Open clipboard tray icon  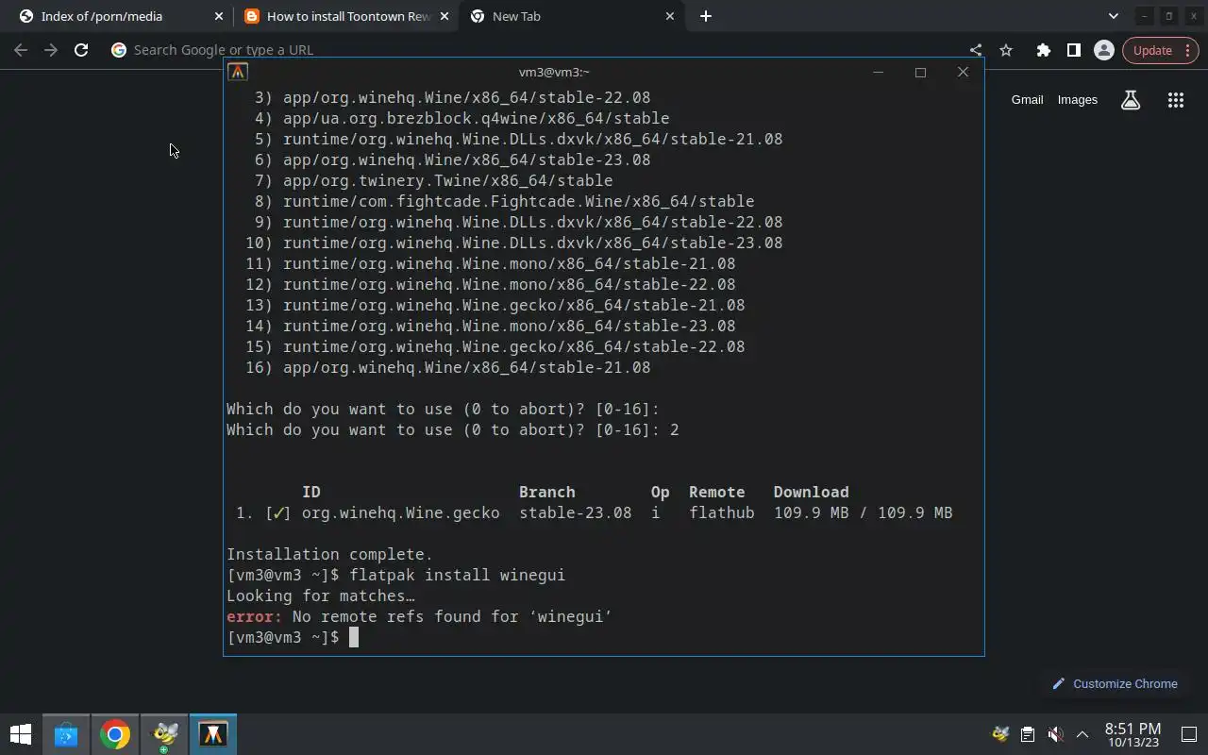(x=1028, y=734)
